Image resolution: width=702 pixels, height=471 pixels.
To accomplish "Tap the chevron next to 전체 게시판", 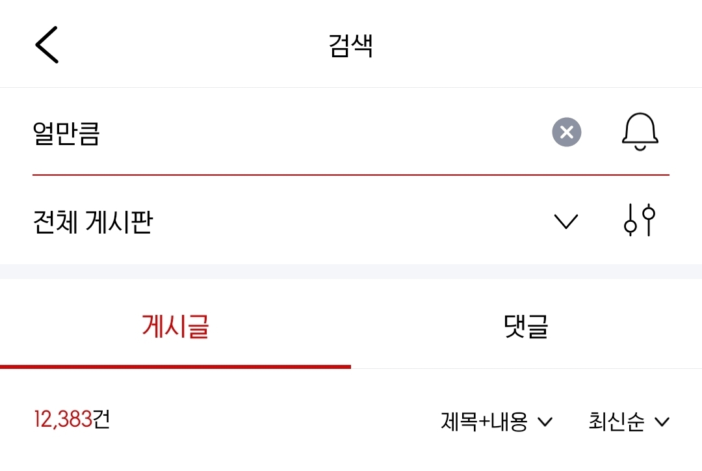I will (565, 221).
